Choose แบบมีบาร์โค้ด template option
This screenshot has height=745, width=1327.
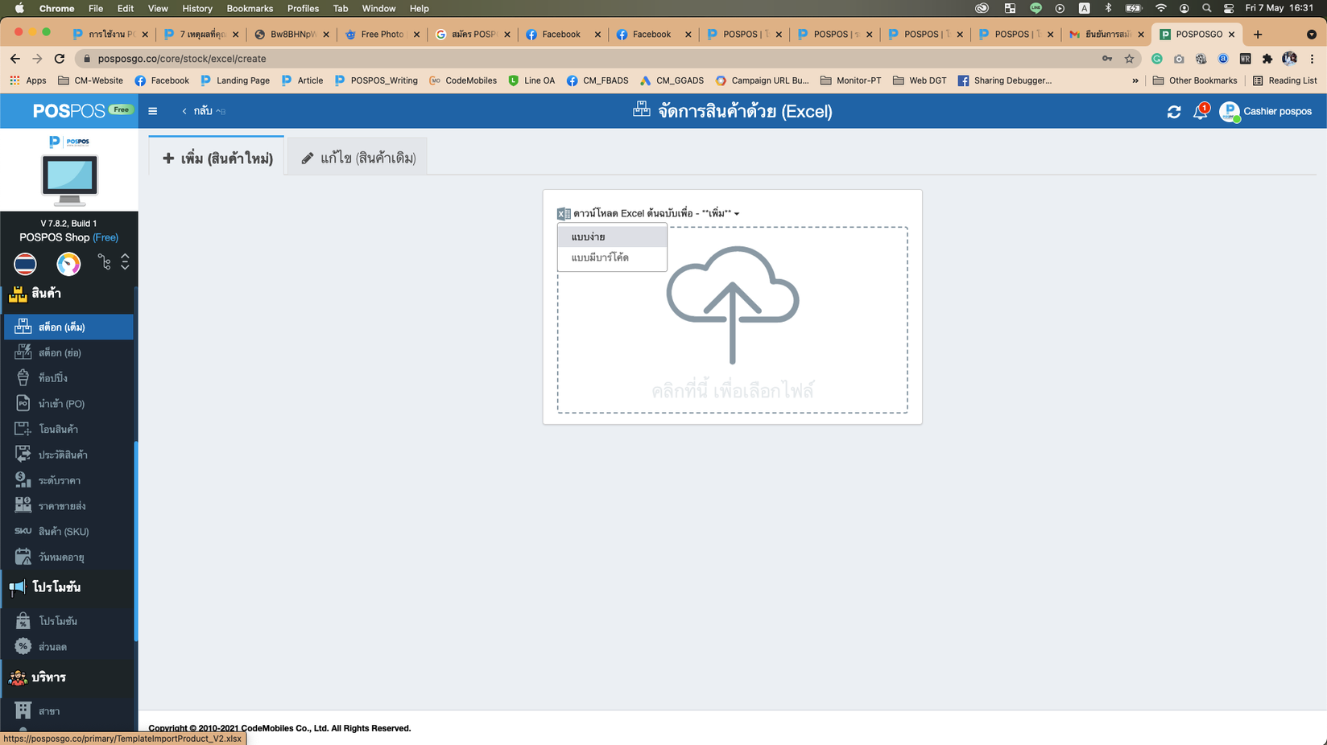[600, 257]
